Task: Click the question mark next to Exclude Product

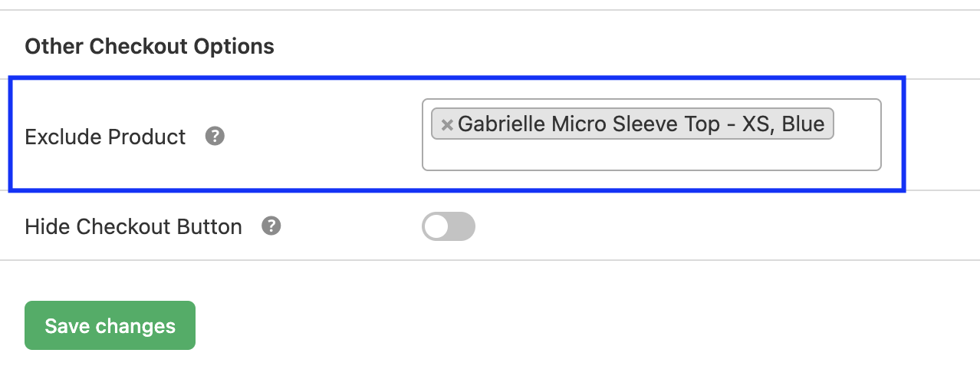Action: [x=215, y=137]
